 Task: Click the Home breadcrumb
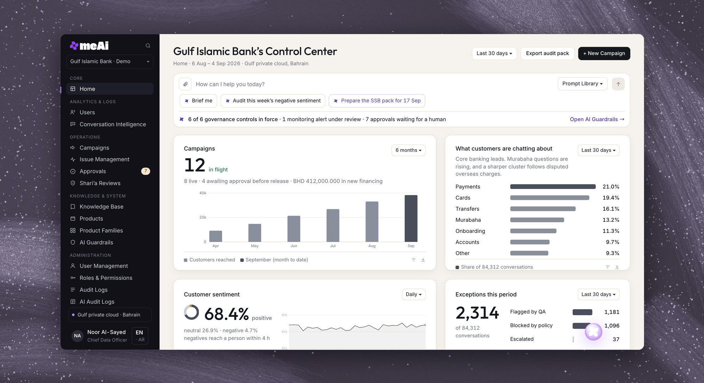point(180,64)
